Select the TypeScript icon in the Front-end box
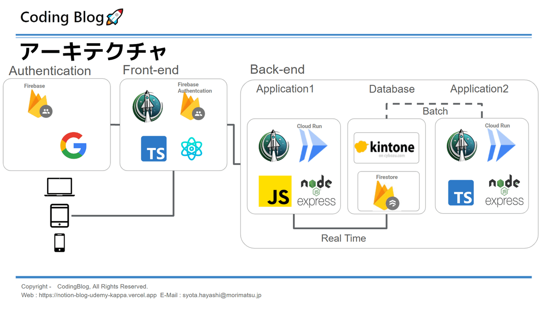 [154, 149]
